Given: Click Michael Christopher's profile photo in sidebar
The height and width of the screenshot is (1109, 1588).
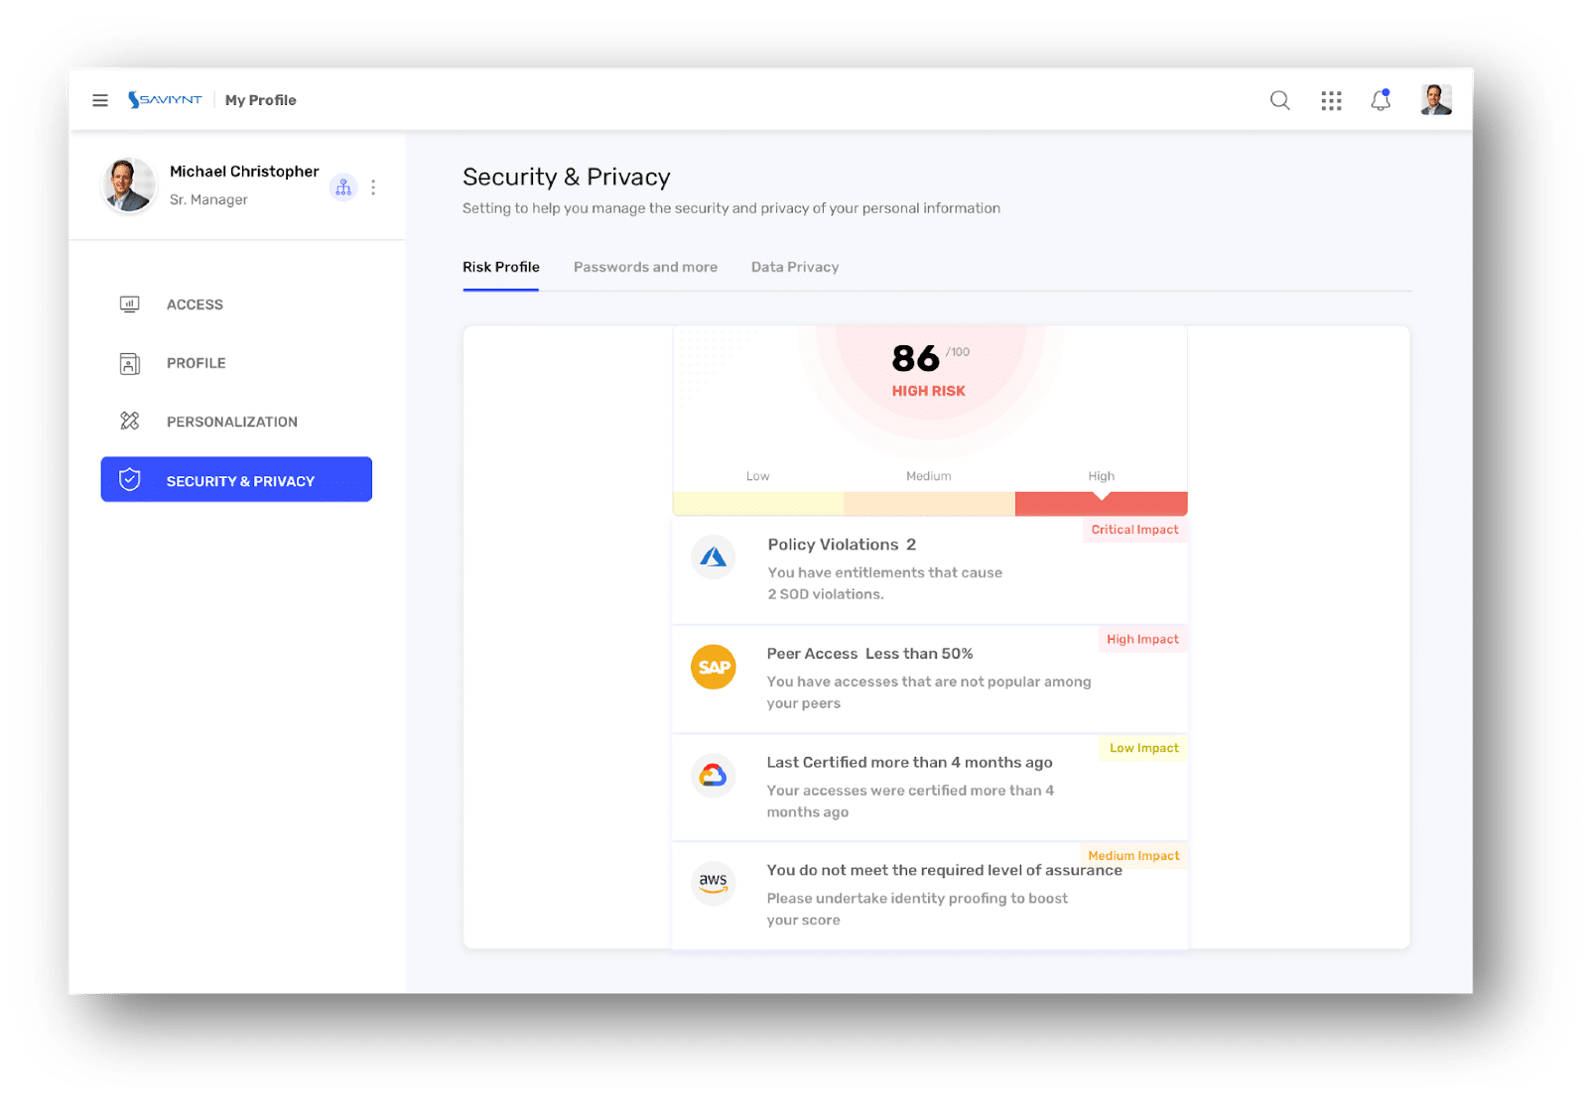Looking at the screenshot, I should coord(129,185).
